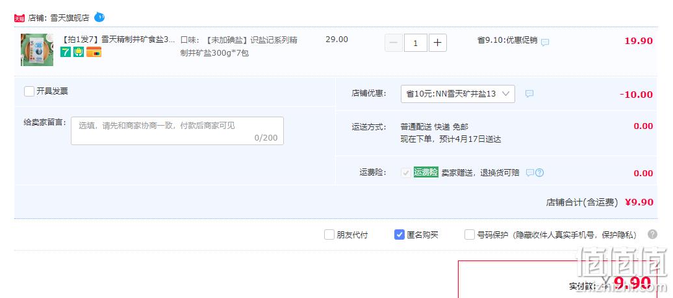Click the 卖家赠送，退换货可赔 text
This screenshot has height=298, width=673.
481,173
